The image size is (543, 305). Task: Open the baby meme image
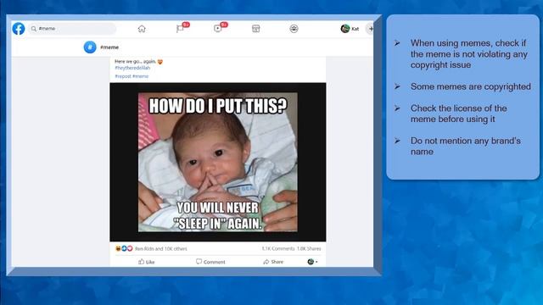(x=218, y=162)
